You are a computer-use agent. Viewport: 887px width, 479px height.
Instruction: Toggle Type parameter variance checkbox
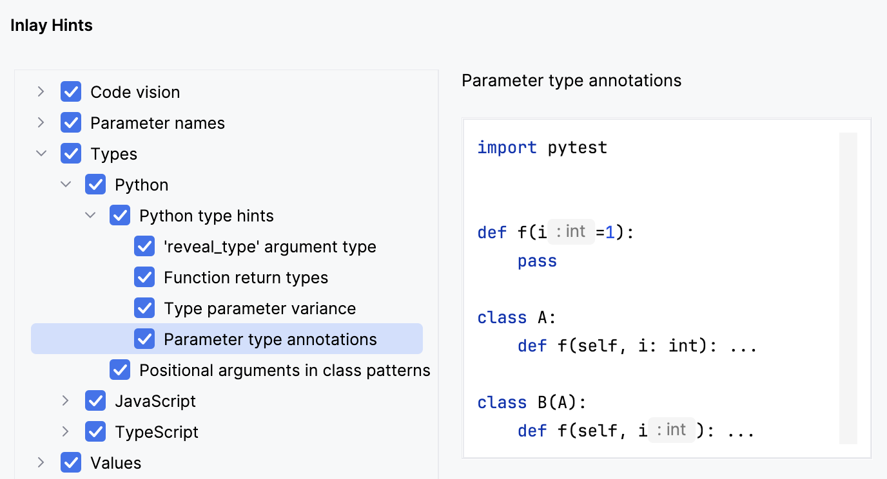coord(144,308)
